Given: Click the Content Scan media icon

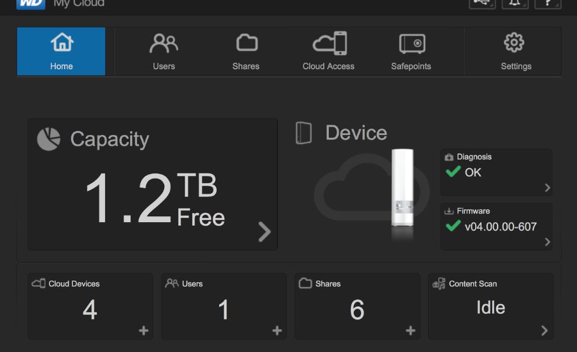Looking at the screenshot, I should [439, 284].
